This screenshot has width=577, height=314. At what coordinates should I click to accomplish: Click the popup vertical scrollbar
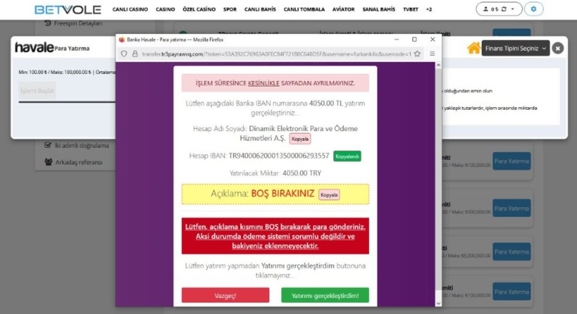439,184
